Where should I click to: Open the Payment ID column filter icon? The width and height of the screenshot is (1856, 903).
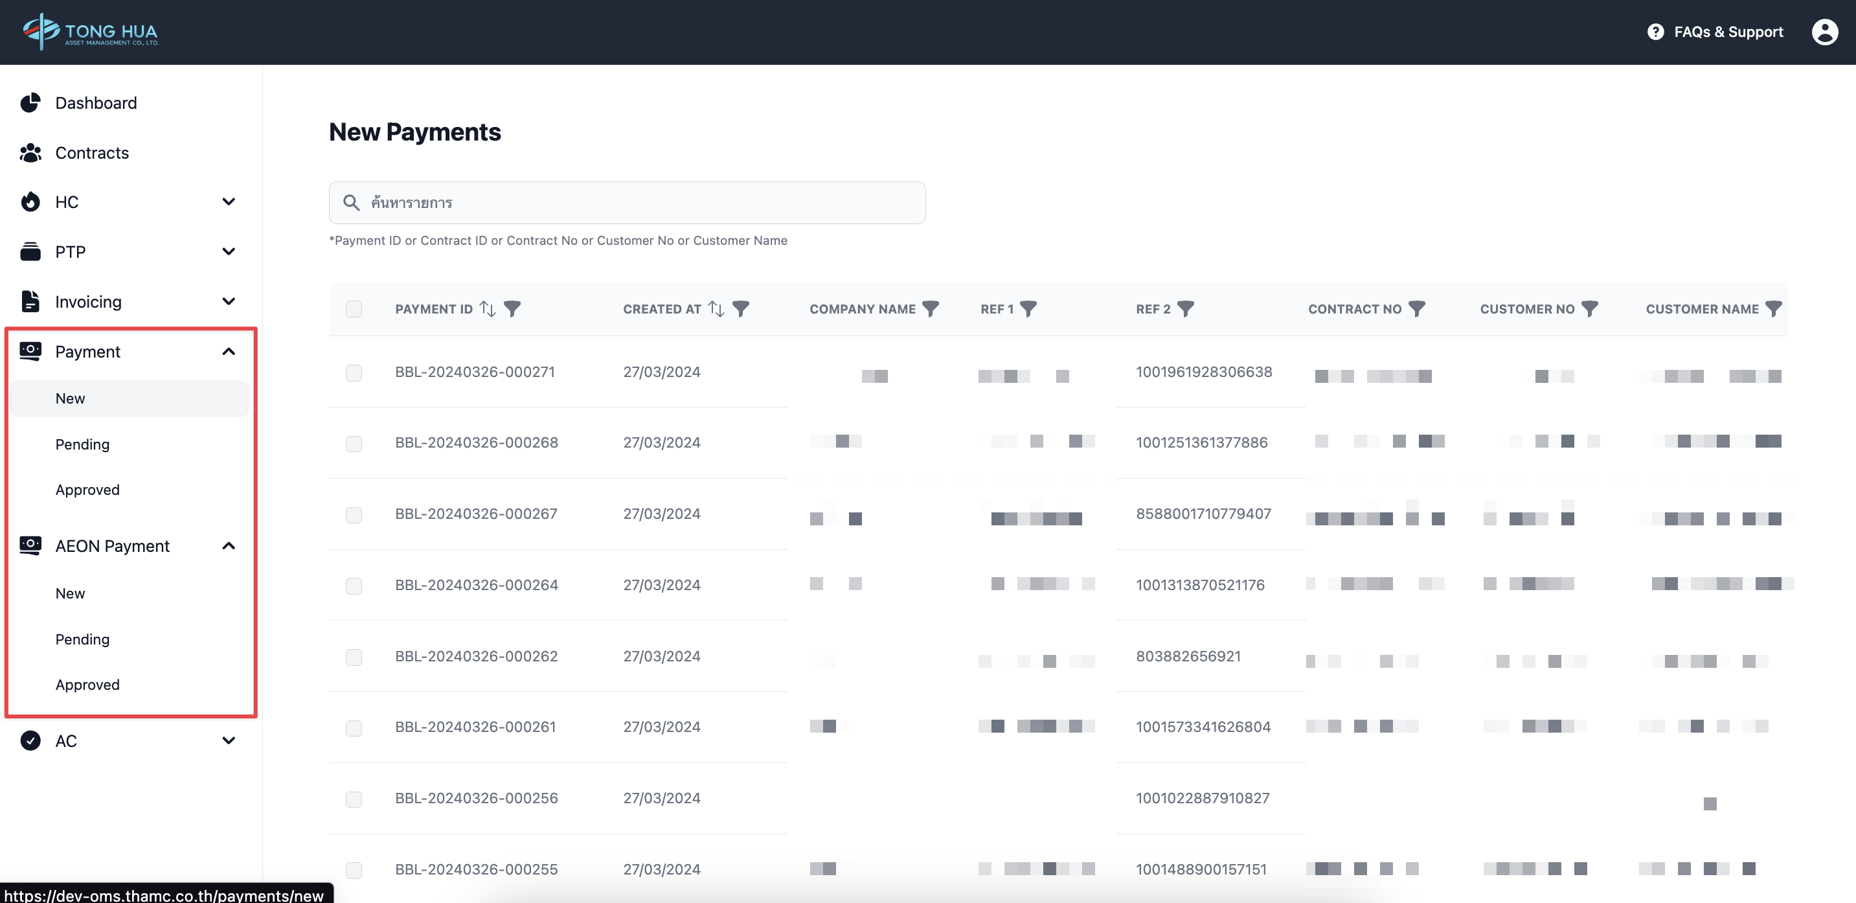point(512,309)
